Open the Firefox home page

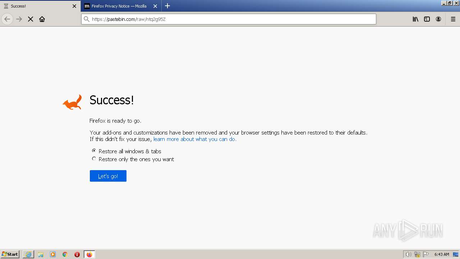42,19
